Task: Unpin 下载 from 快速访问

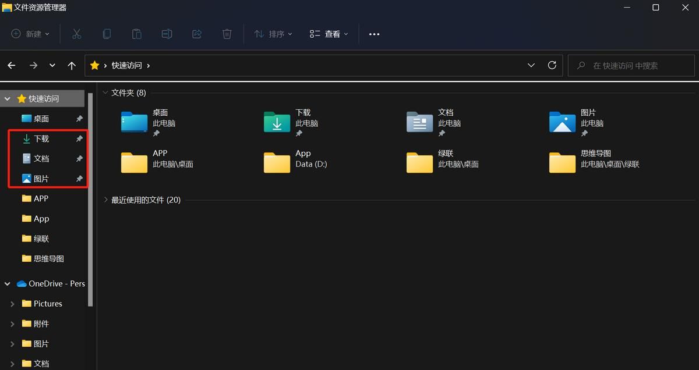Action: point(79,138)
